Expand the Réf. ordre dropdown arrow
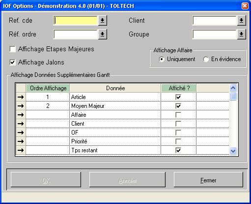Screen dimensions: 251x204 pos(103,34)
